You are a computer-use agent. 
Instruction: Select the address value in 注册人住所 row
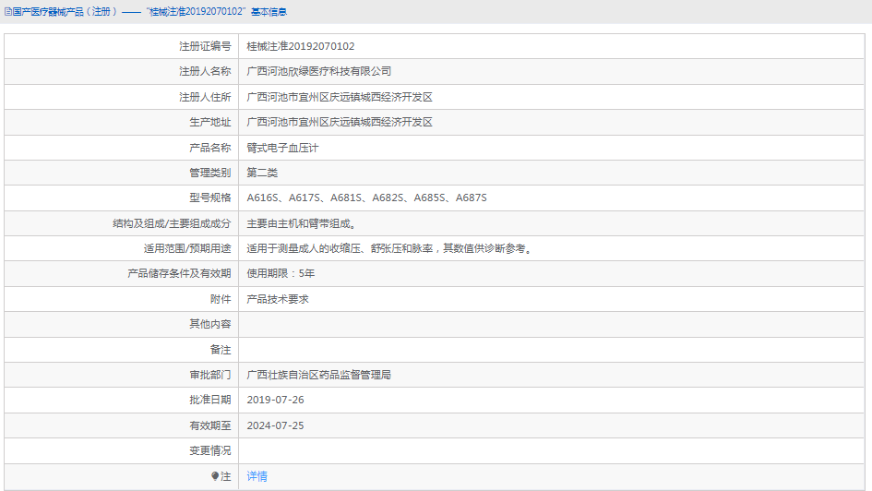[340, 97]
